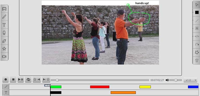200x96 pixels.
Task: Select the pencil drawing track header
Action: click(x=6, y=87)
